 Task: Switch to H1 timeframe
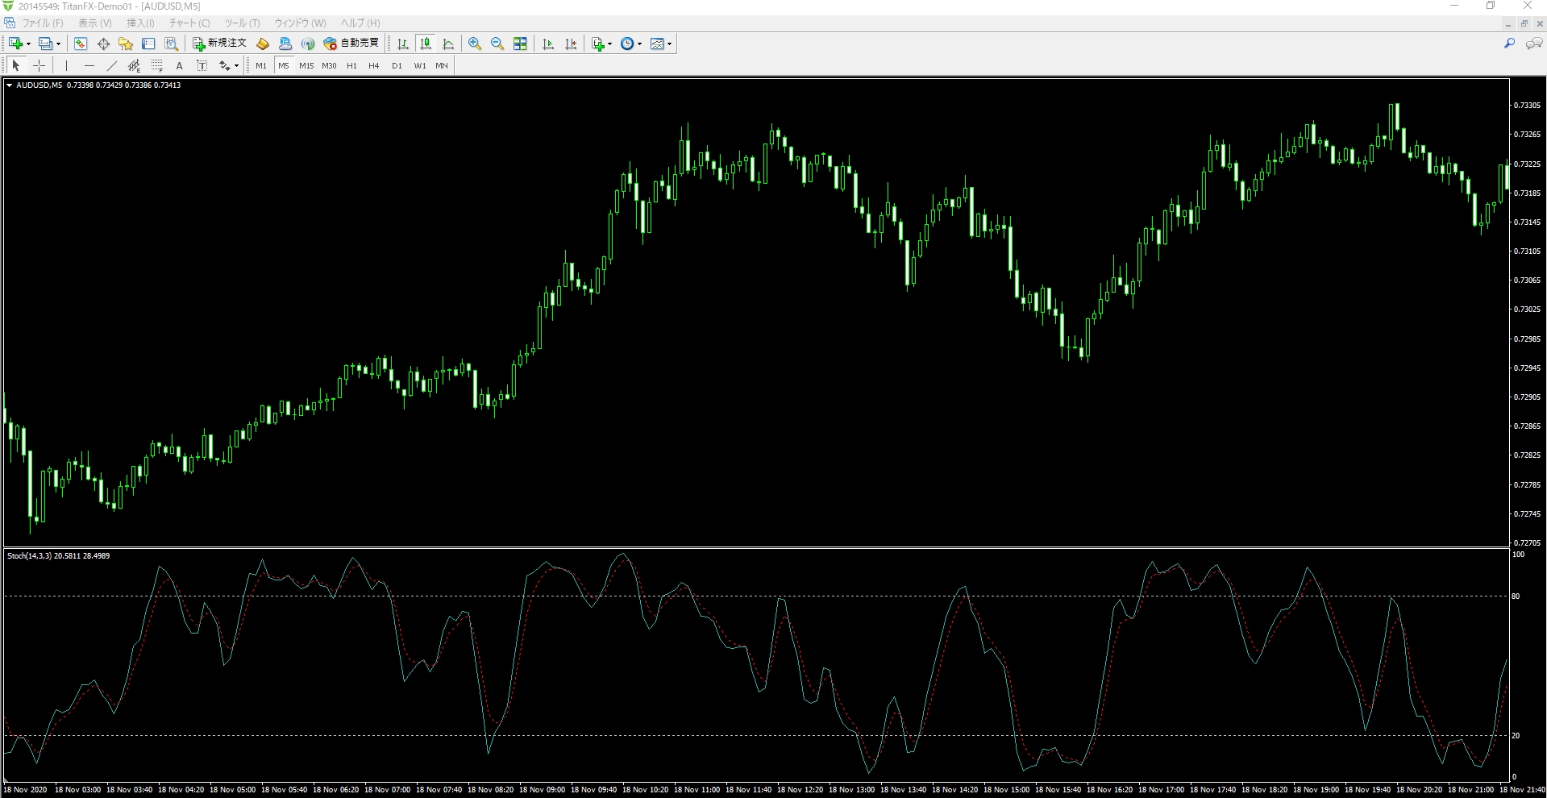(351, 65)
